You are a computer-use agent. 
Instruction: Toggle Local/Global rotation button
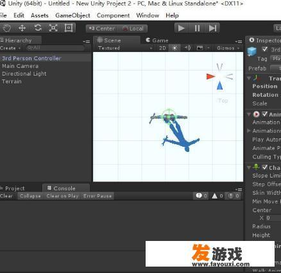[x=133, y=29]
